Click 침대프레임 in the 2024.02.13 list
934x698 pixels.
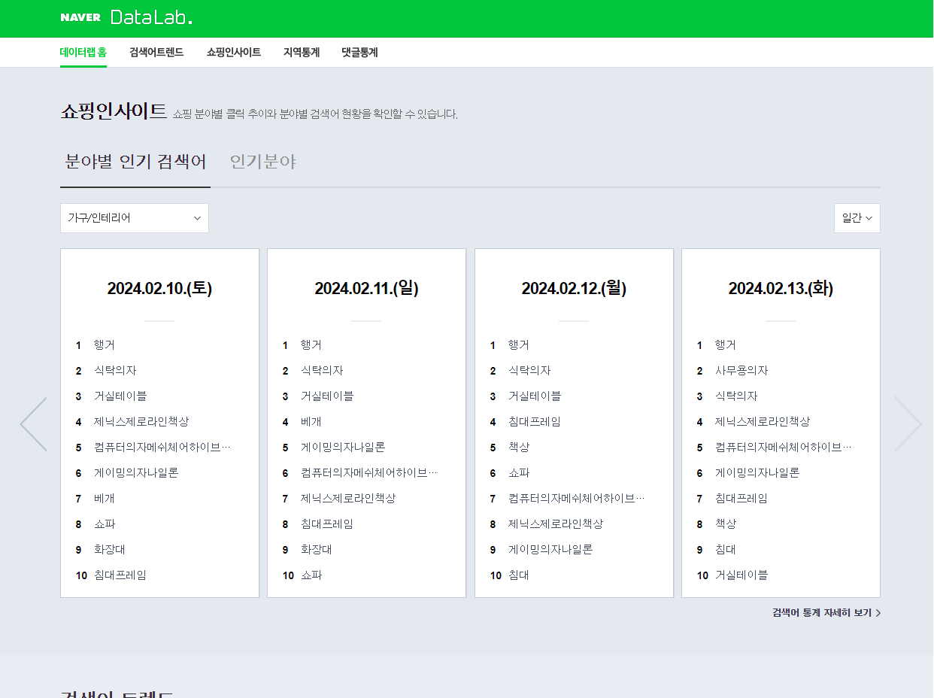pos(741,499)
